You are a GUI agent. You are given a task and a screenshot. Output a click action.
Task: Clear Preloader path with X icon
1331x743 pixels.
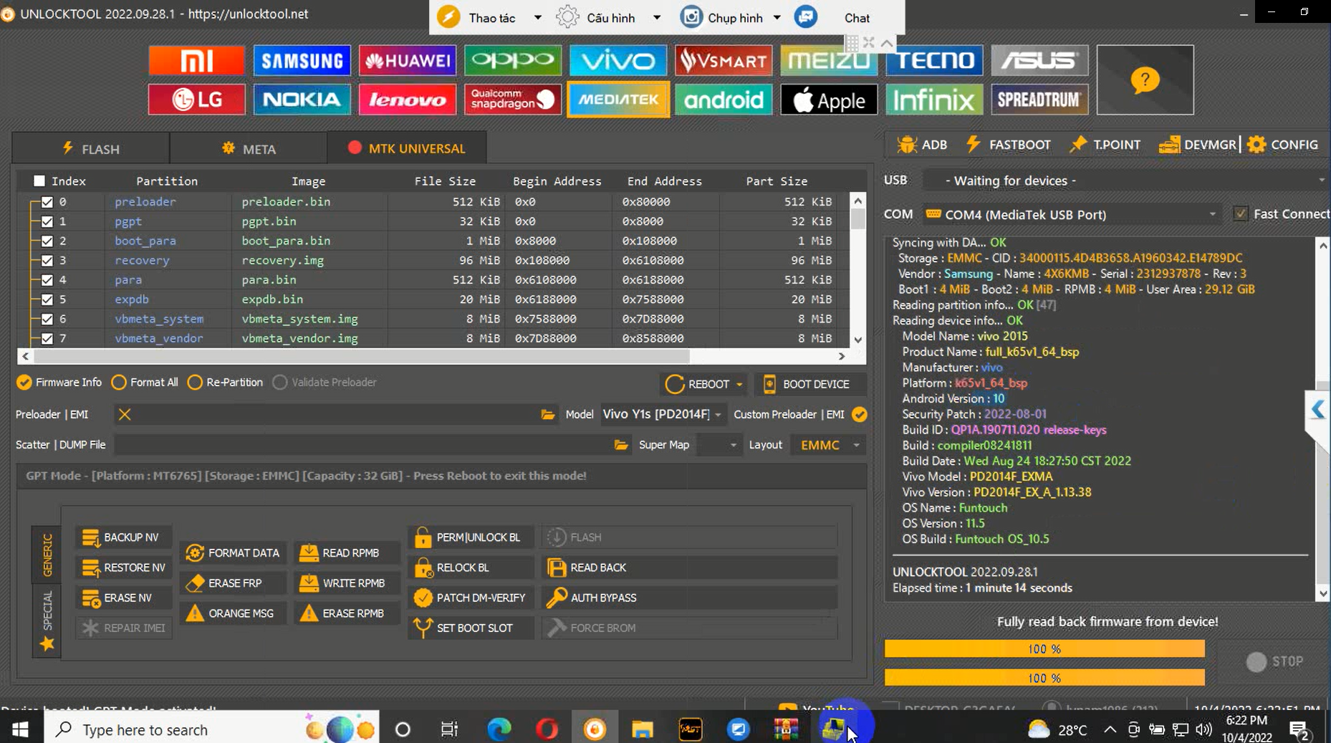pyautogui.click(x=125, y=414)
